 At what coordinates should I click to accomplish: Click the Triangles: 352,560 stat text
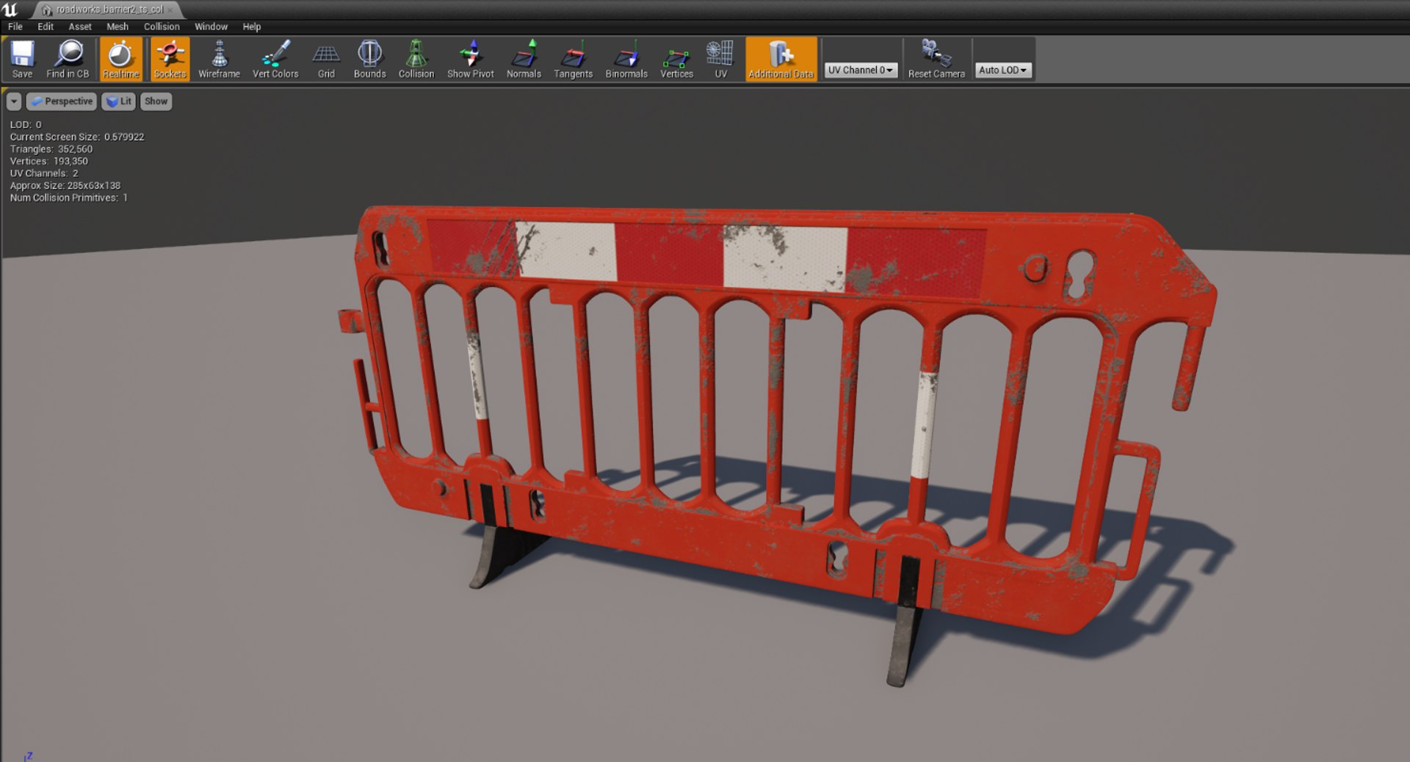(51, 149)
